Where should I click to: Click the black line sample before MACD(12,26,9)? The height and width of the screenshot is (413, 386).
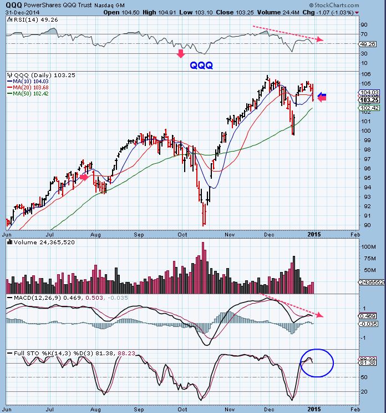click(x=10, y=298)
